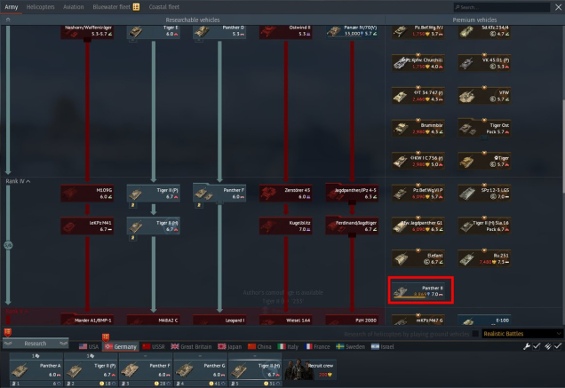
Task: Switch to the Helicopters tab
Action: (x=41, y=6)
